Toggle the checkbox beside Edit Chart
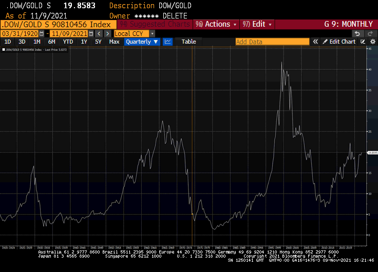This screenshot has height=272, width=378. (363, 42)
